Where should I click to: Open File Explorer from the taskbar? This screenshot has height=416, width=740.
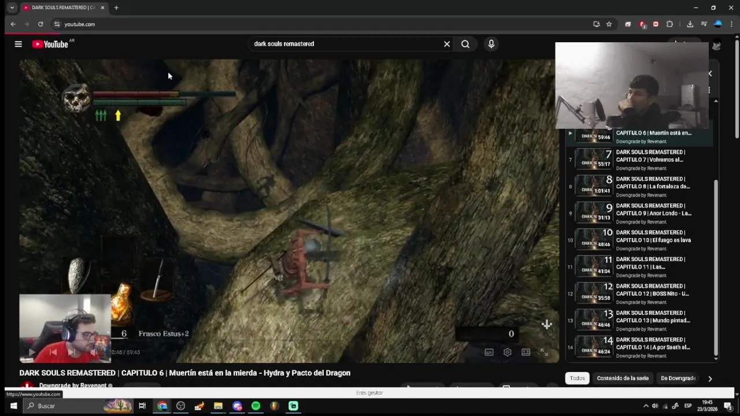click(218, 406)
